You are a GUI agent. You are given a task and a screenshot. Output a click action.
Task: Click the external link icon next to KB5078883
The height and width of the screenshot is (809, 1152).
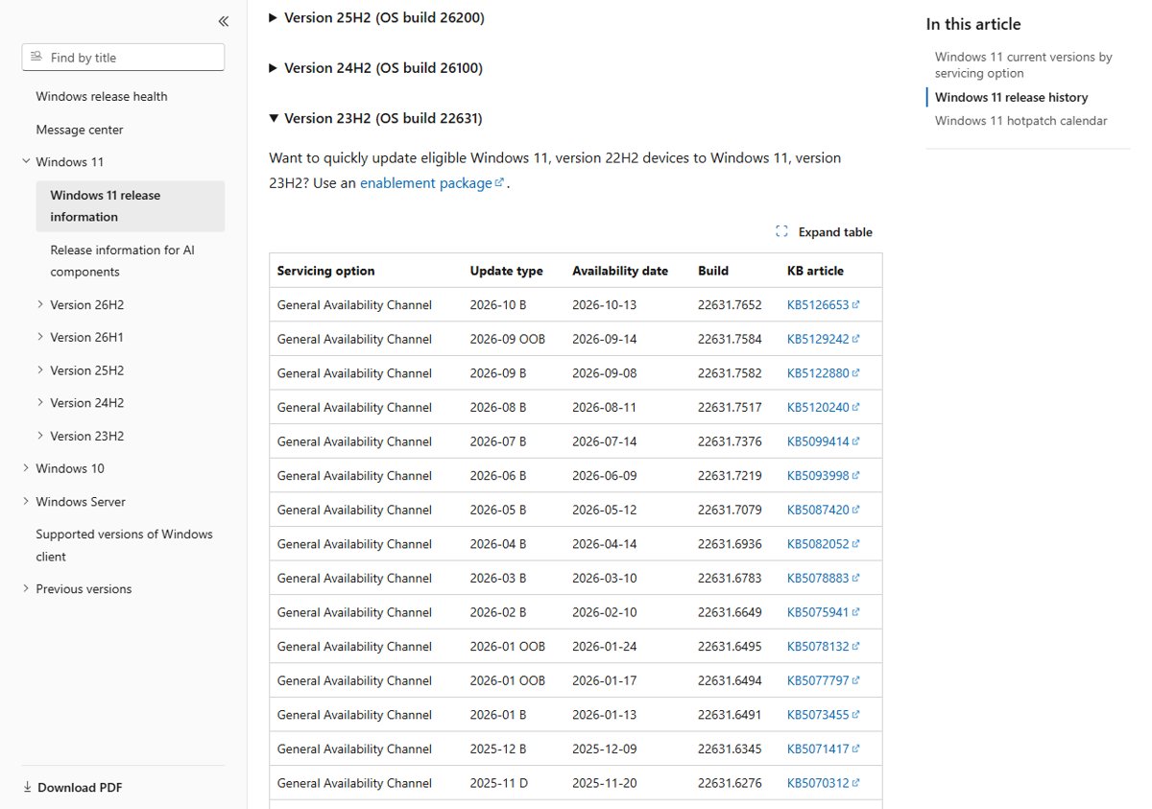[x=855, y=578]
